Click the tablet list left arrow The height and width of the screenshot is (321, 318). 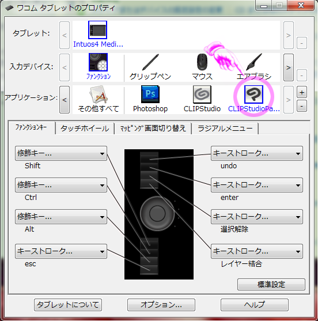tap(65, 35)
